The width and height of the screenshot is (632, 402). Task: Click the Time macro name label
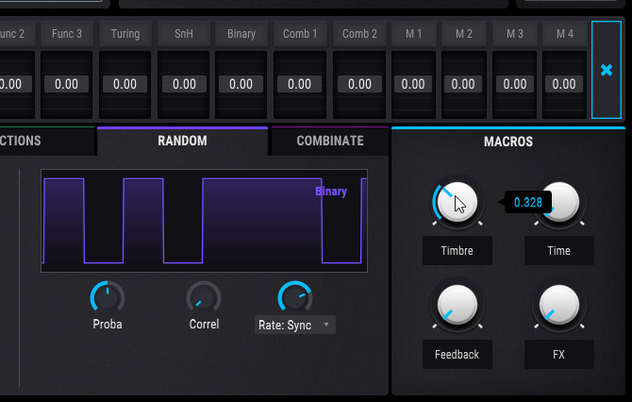(559, 251)
